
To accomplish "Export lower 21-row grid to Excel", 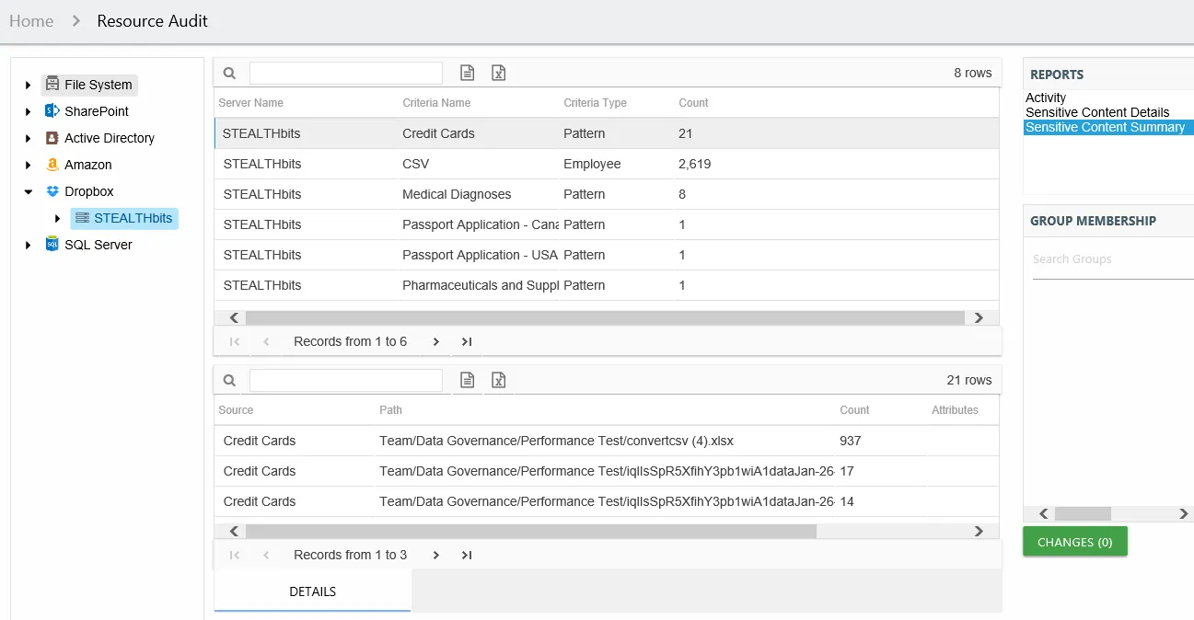I will click(498, 380).
